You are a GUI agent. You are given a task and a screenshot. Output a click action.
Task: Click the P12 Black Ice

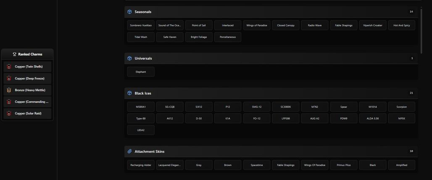tap(228, 107)
